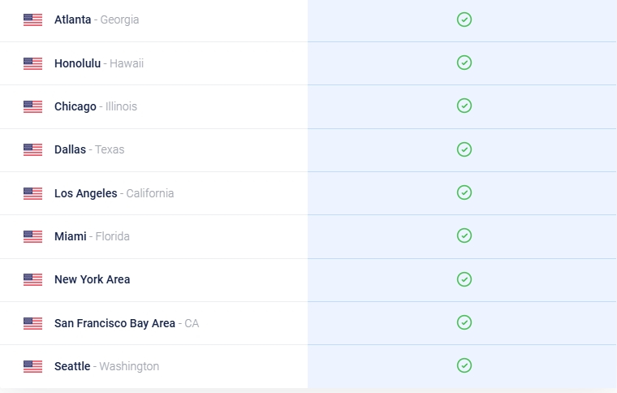Select the New York Area location label
Viewport: 617px width, 393px height.
[x=92, y=279]
